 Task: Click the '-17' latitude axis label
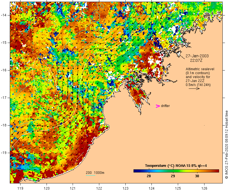point(4,98)
